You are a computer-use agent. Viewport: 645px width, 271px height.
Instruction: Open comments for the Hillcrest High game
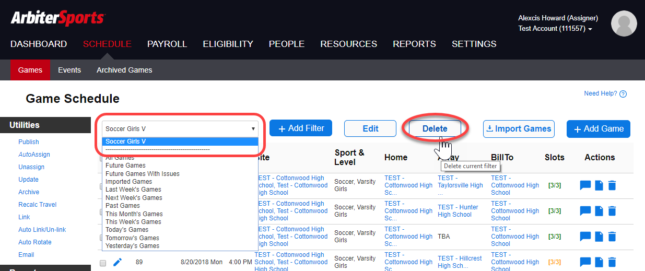point(585,262)
